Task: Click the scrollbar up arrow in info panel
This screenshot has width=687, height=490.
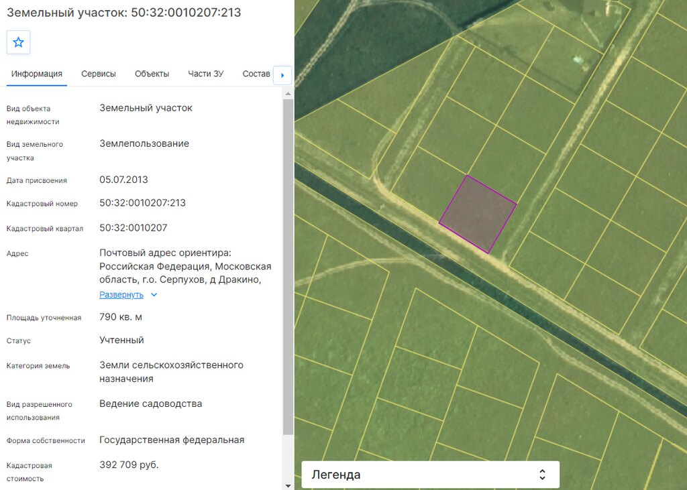Action: 288,94
